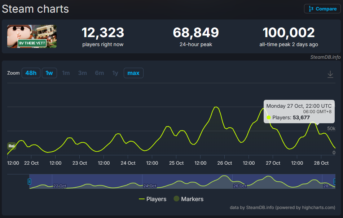Click the 1y zoom button
343x218 pixels.
click(x=115, y=73)
